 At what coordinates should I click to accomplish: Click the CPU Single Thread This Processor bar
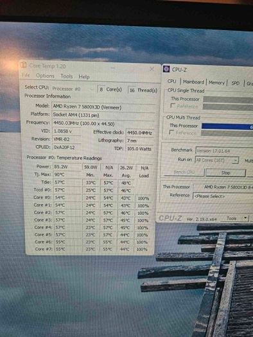(x=228, y=99)
